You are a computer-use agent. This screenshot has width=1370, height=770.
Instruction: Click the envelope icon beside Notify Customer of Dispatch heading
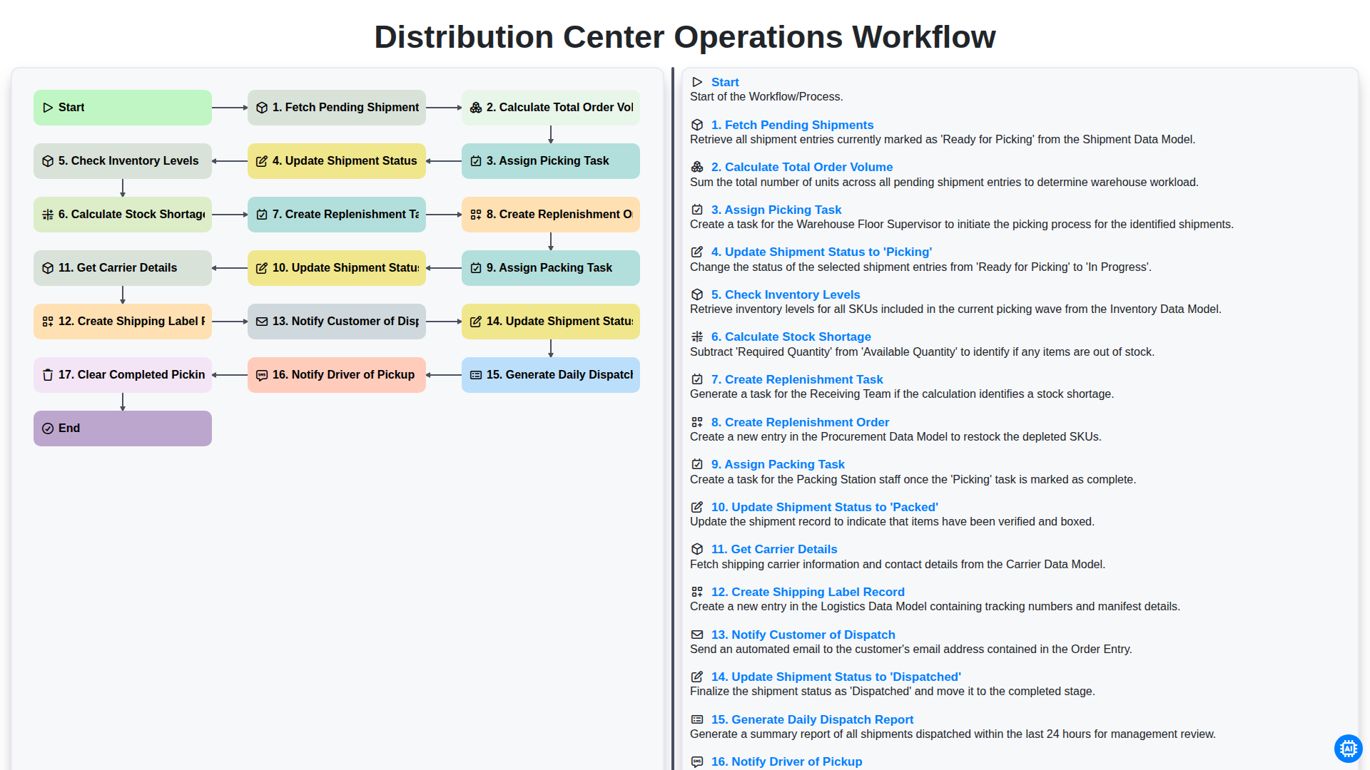click(697, 635)
